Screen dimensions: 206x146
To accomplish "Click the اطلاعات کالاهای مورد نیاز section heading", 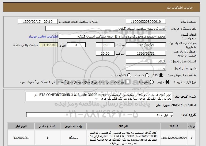I will click(x=176, y=105).
